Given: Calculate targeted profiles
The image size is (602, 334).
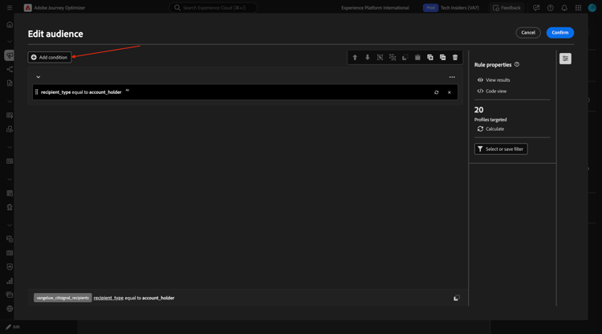Looking at the screenshot, I should pyautogui.click(x=490, y=129).
